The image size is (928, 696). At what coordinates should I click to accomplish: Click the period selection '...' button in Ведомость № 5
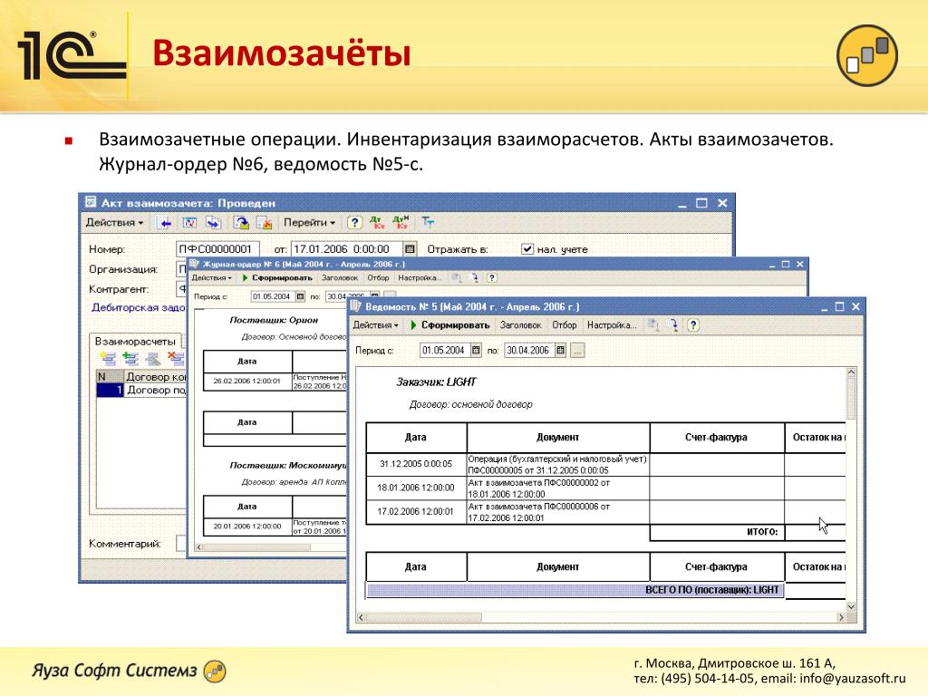[x=577, y=351]
